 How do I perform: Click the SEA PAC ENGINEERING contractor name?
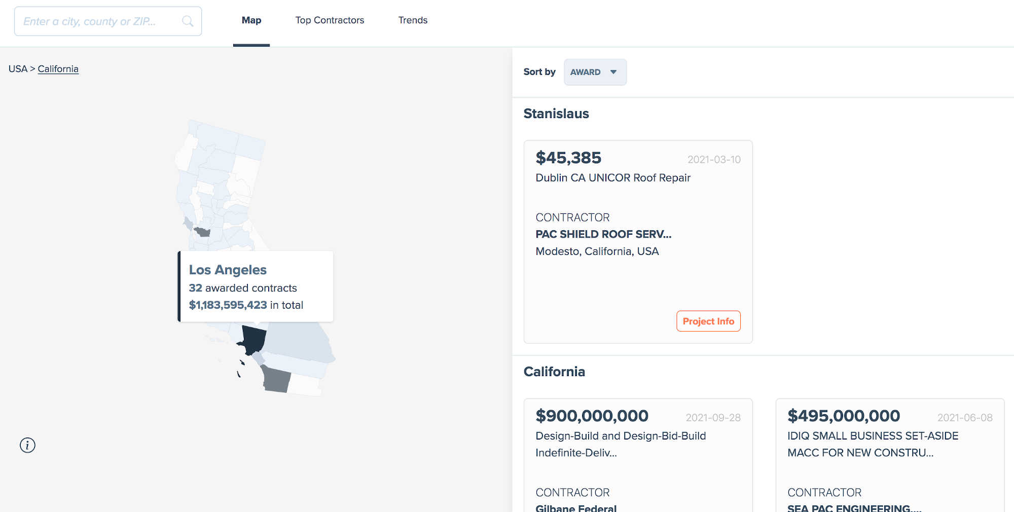(854, 508)
